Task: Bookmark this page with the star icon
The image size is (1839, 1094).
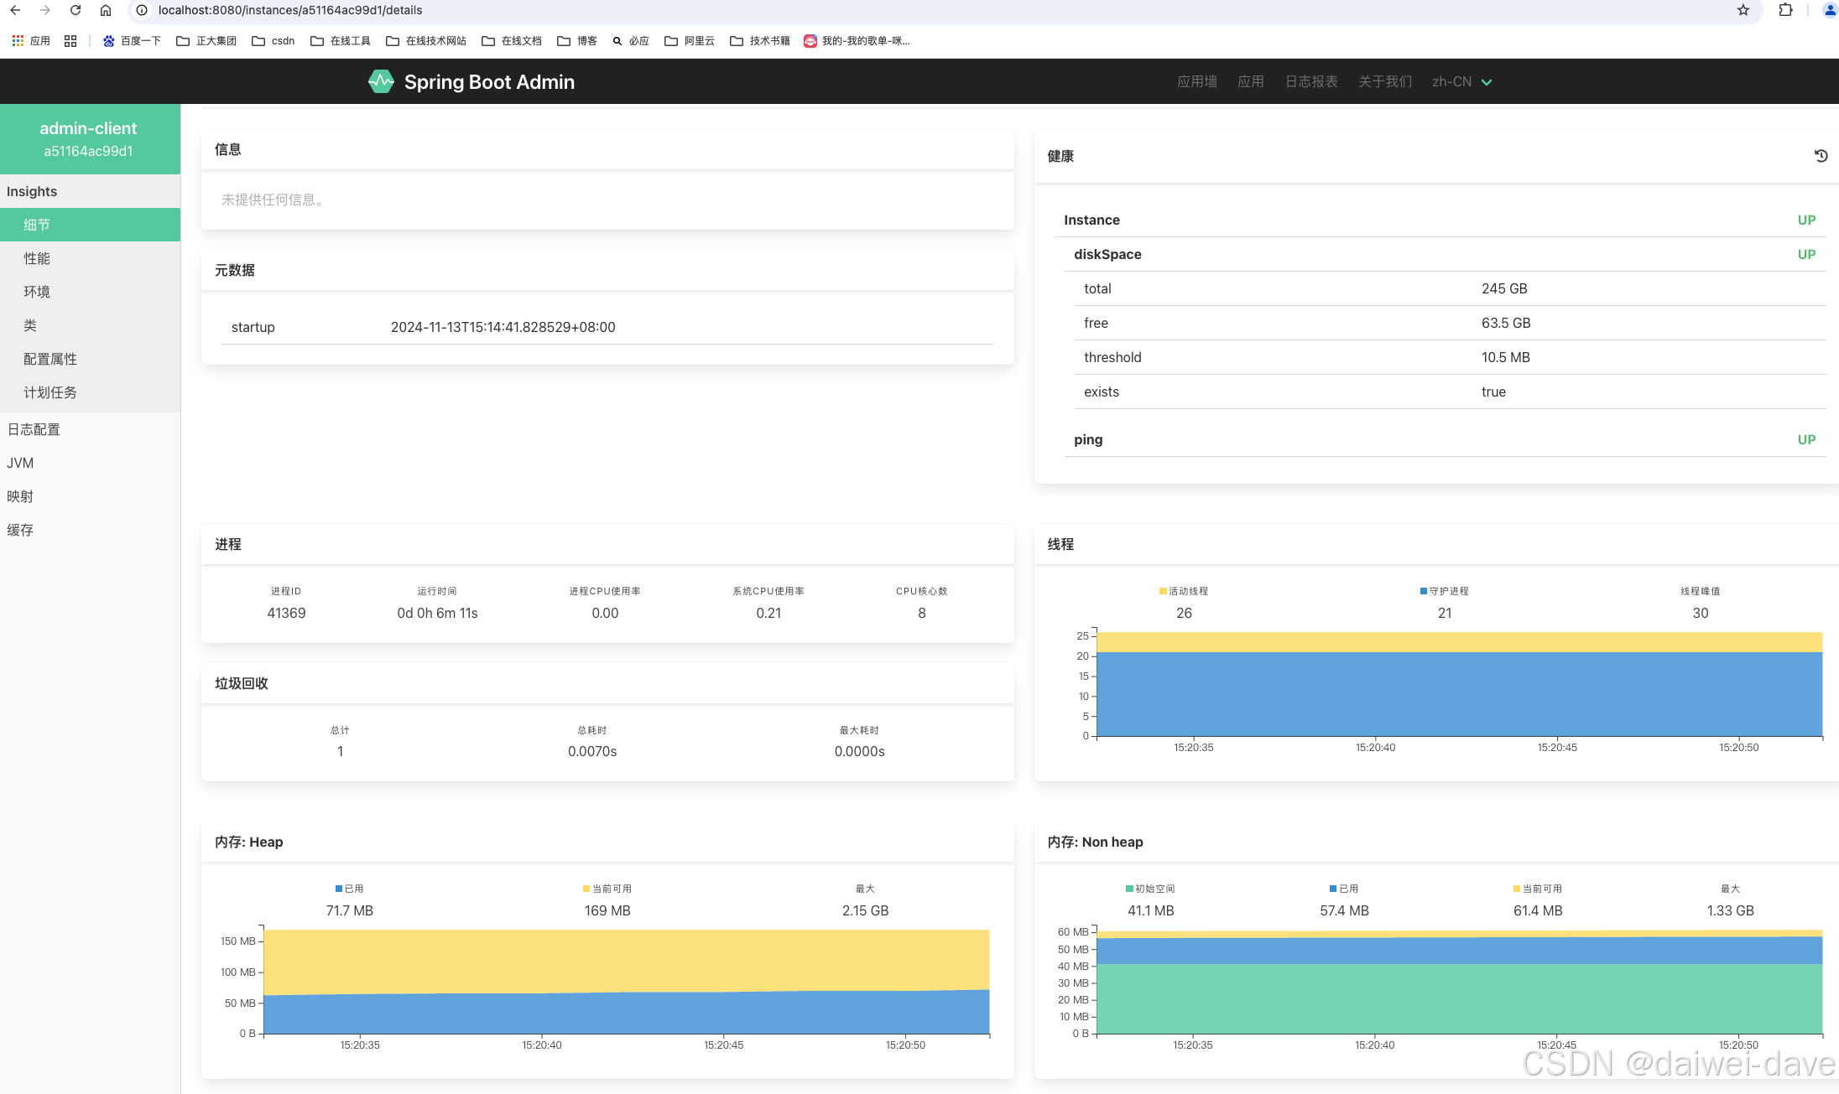Action: coord(1743,10)
